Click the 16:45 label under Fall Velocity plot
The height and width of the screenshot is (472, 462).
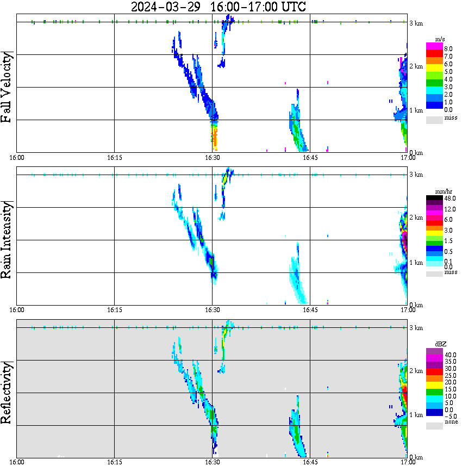tap(310, 158)
